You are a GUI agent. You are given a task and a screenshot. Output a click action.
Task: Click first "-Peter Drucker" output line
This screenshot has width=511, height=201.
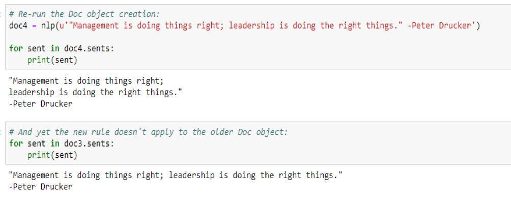click(41, 104)
